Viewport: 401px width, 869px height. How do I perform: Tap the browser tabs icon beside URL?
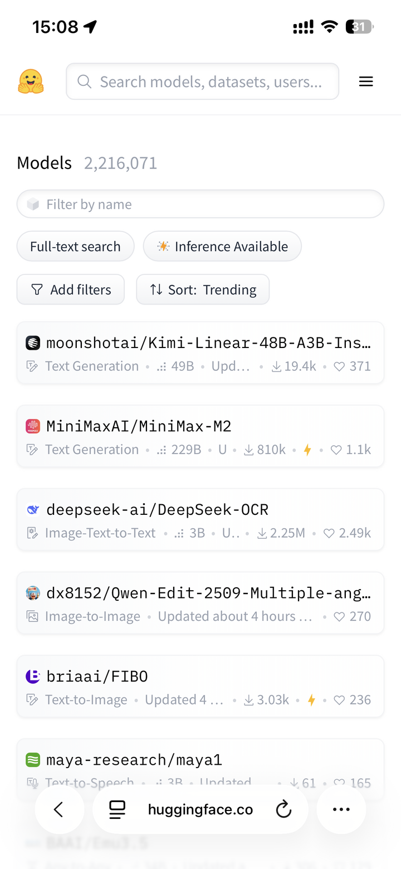[118, 809]
